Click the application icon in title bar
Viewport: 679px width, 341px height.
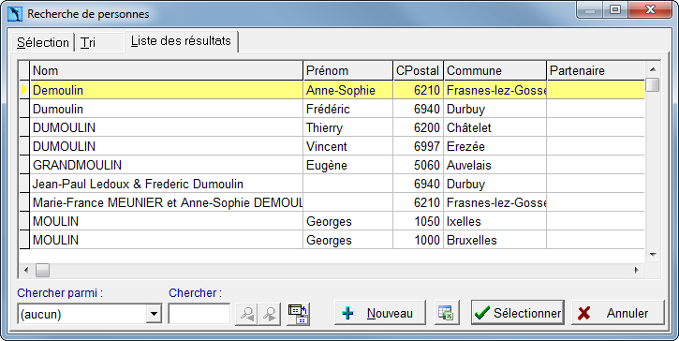point(16,14)
